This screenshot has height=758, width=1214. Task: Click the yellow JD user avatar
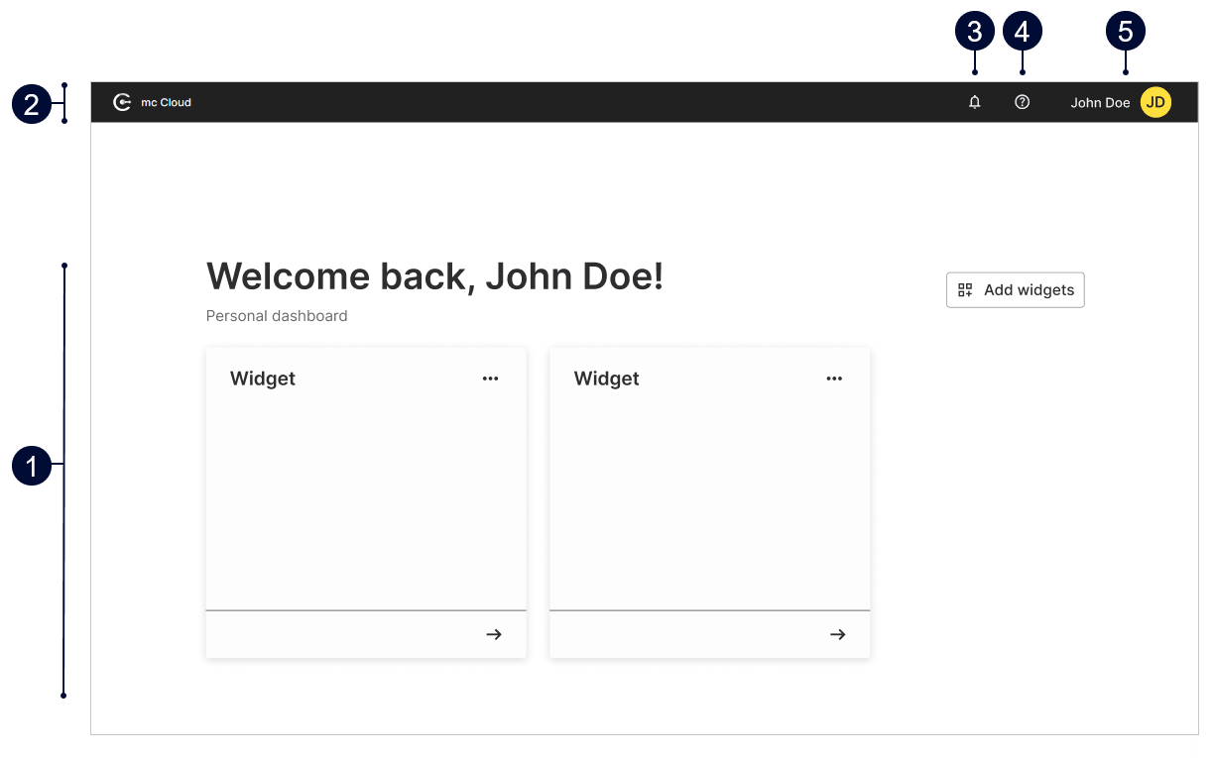[1155, 102]
